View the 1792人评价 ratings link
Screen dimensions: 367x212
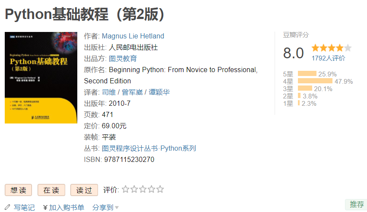[328, 58]
